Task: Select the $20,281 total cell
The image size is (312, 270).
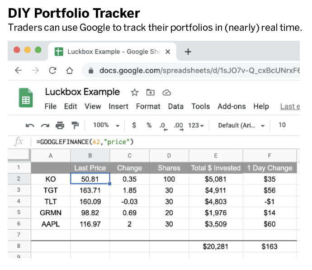Action: (x=216, y=246)
